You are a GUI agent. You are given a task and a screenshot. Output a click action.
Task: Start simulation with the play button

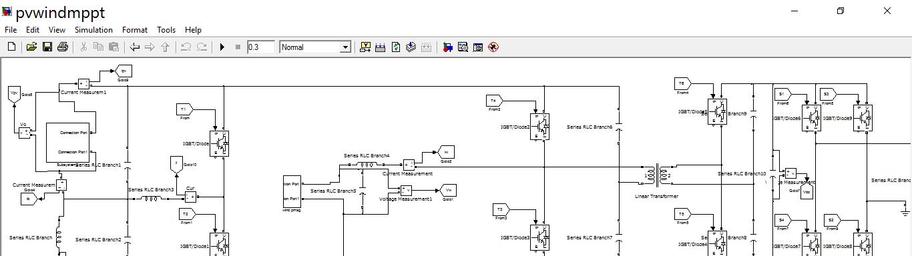click(x=222, y=47)
